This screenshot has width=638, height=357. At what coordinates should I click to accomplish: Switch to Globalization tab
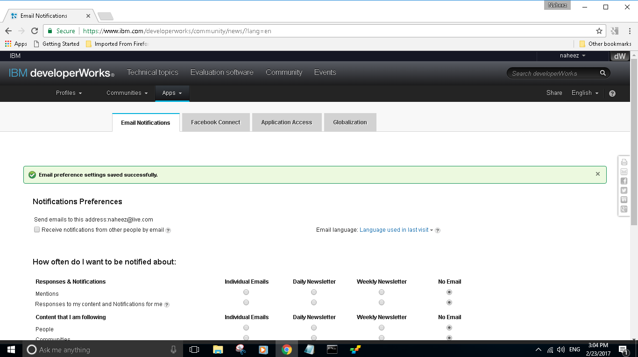click(x=350, y=122)
